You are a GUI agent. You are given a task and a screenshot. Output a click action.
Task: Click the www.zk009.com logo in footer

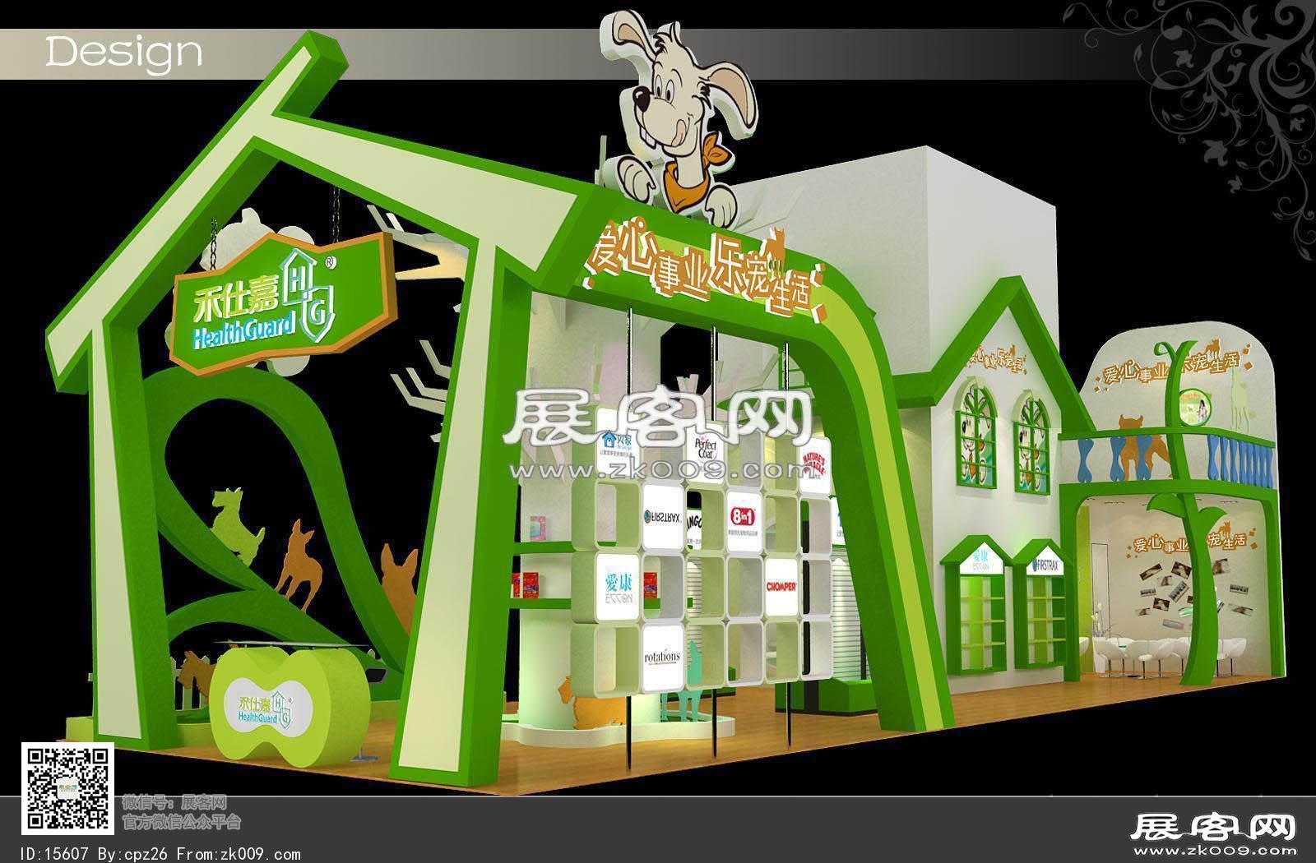point(1214,834)
